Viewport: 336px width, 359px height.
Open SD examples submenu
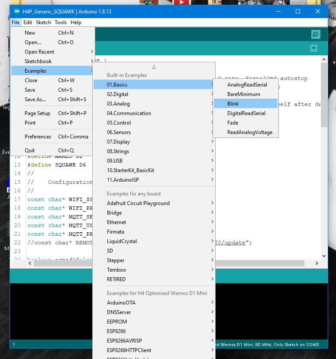[154, 251]
